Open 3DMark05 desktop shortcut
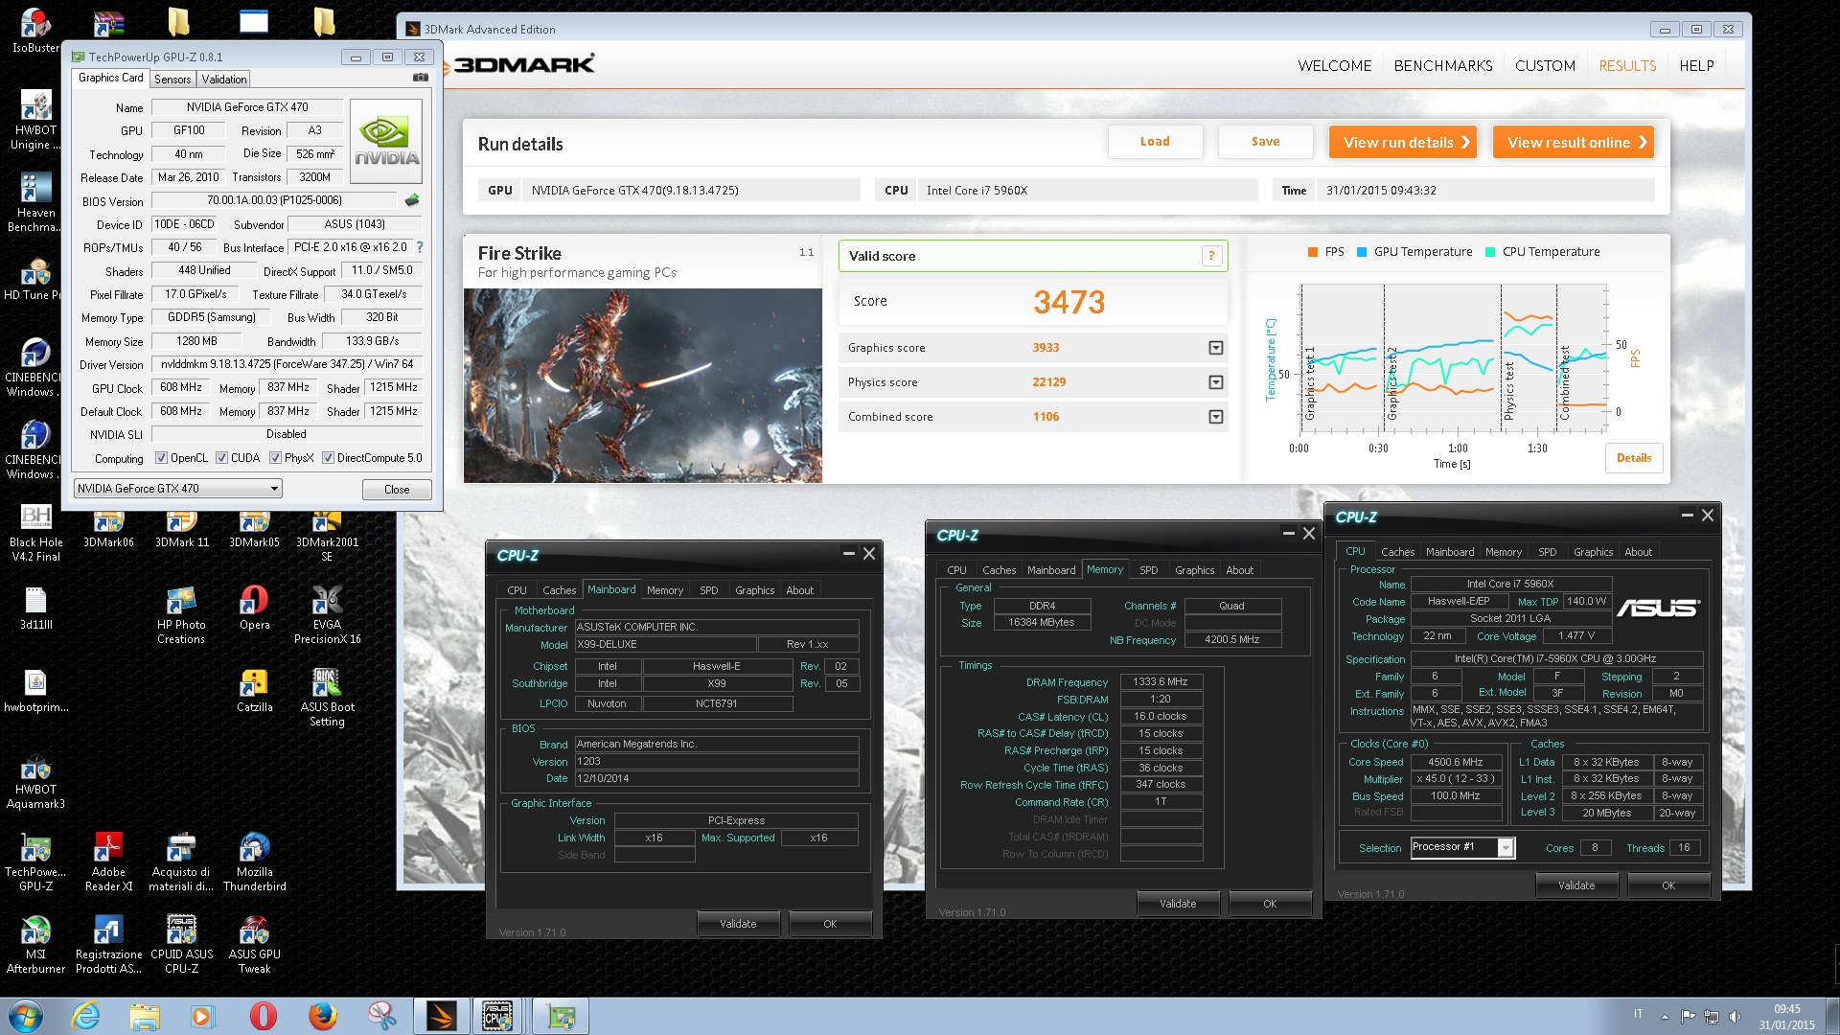 (x=254, y=528)
